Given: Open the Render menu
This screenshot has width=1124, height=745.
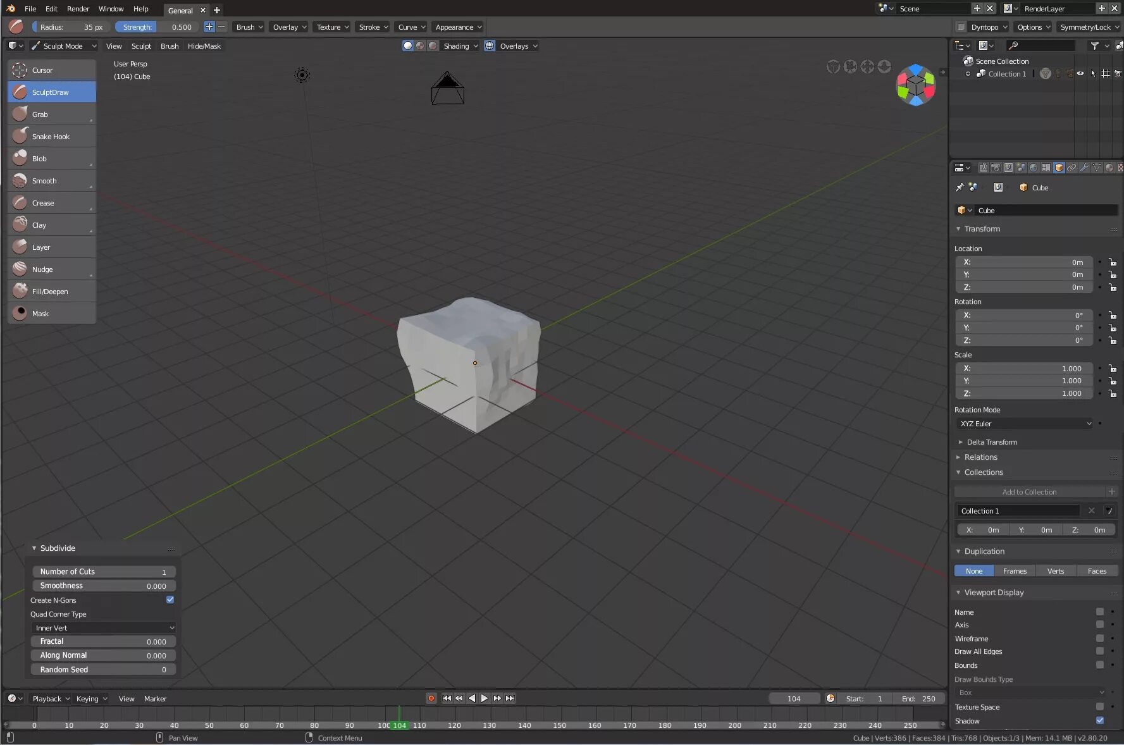Looking at the screenshot, I should 78,9.
